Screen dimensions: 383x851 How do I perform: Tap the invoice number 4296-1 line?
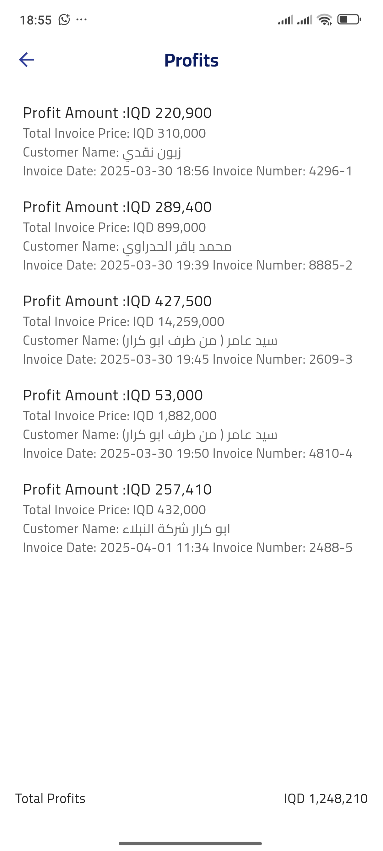pos(187,171)
